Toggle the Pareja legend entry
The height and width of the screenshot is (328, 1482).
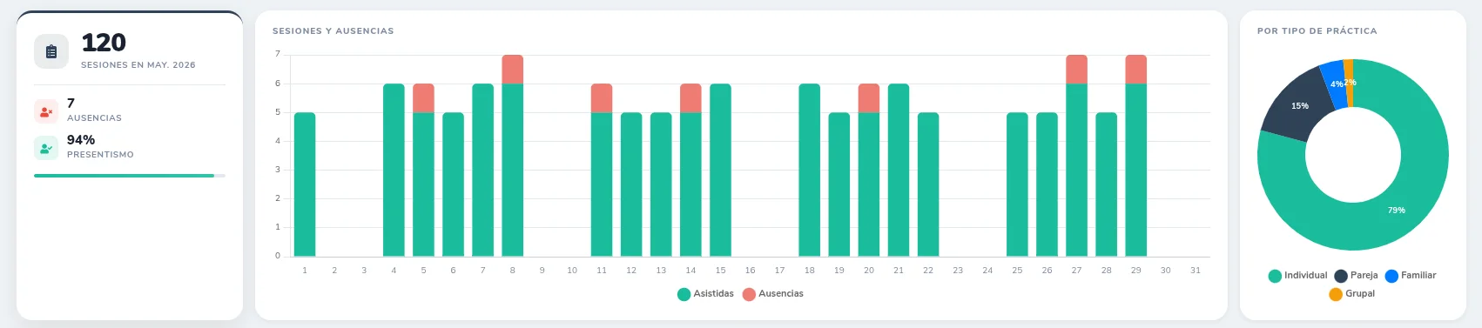point(1356,276)
